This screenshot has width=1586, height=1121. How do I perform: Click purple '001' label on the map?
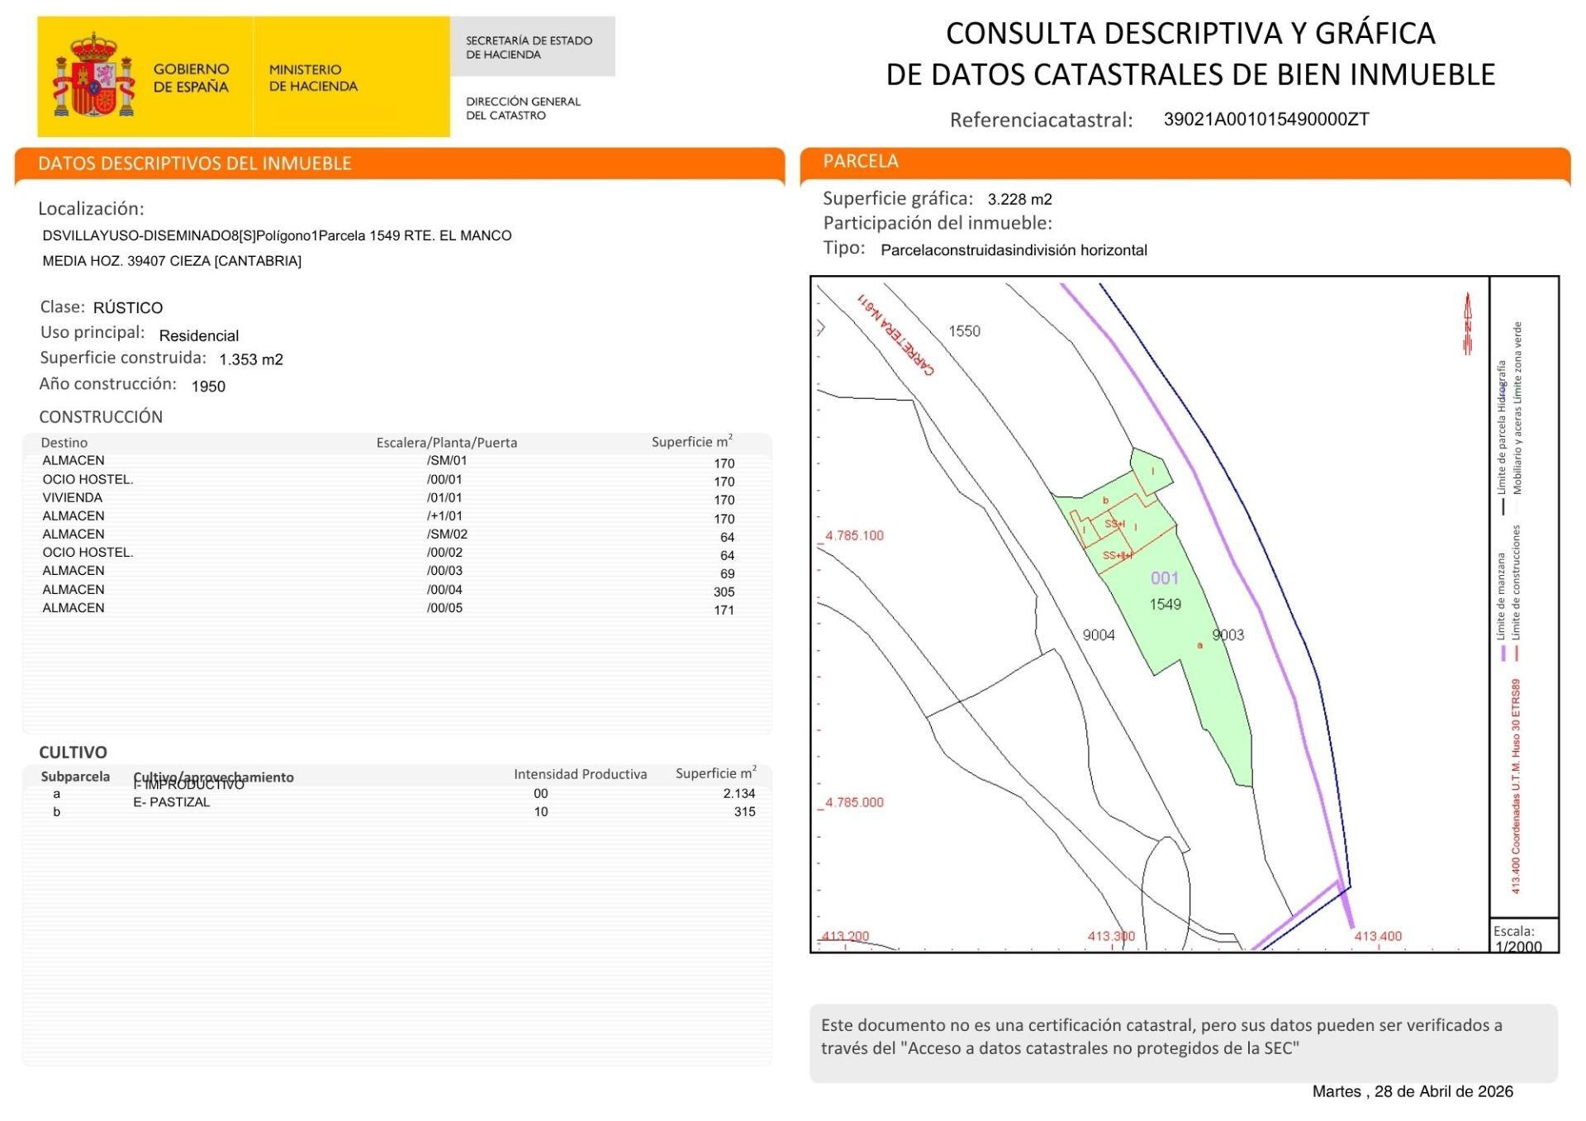pyautogui.click(x=1165, y=578)
